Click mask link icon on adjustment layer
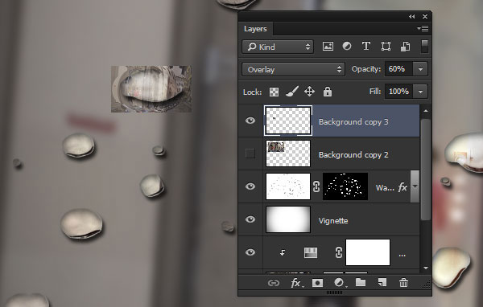Screen dimensions: 483x307 (339, 252)
